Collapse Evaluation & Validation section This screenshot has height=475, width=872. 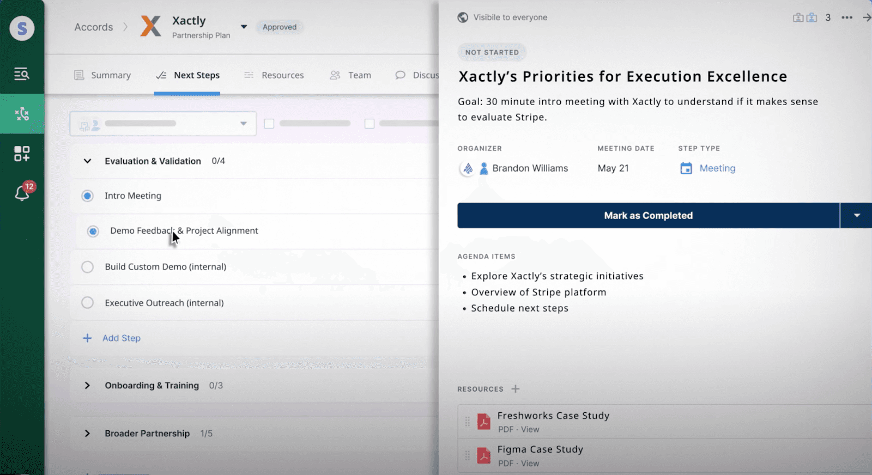(x=87, y=161)
